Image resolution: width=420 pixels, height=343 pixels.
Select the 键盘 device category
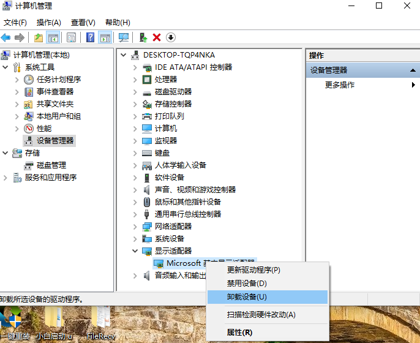coord(162,153)
